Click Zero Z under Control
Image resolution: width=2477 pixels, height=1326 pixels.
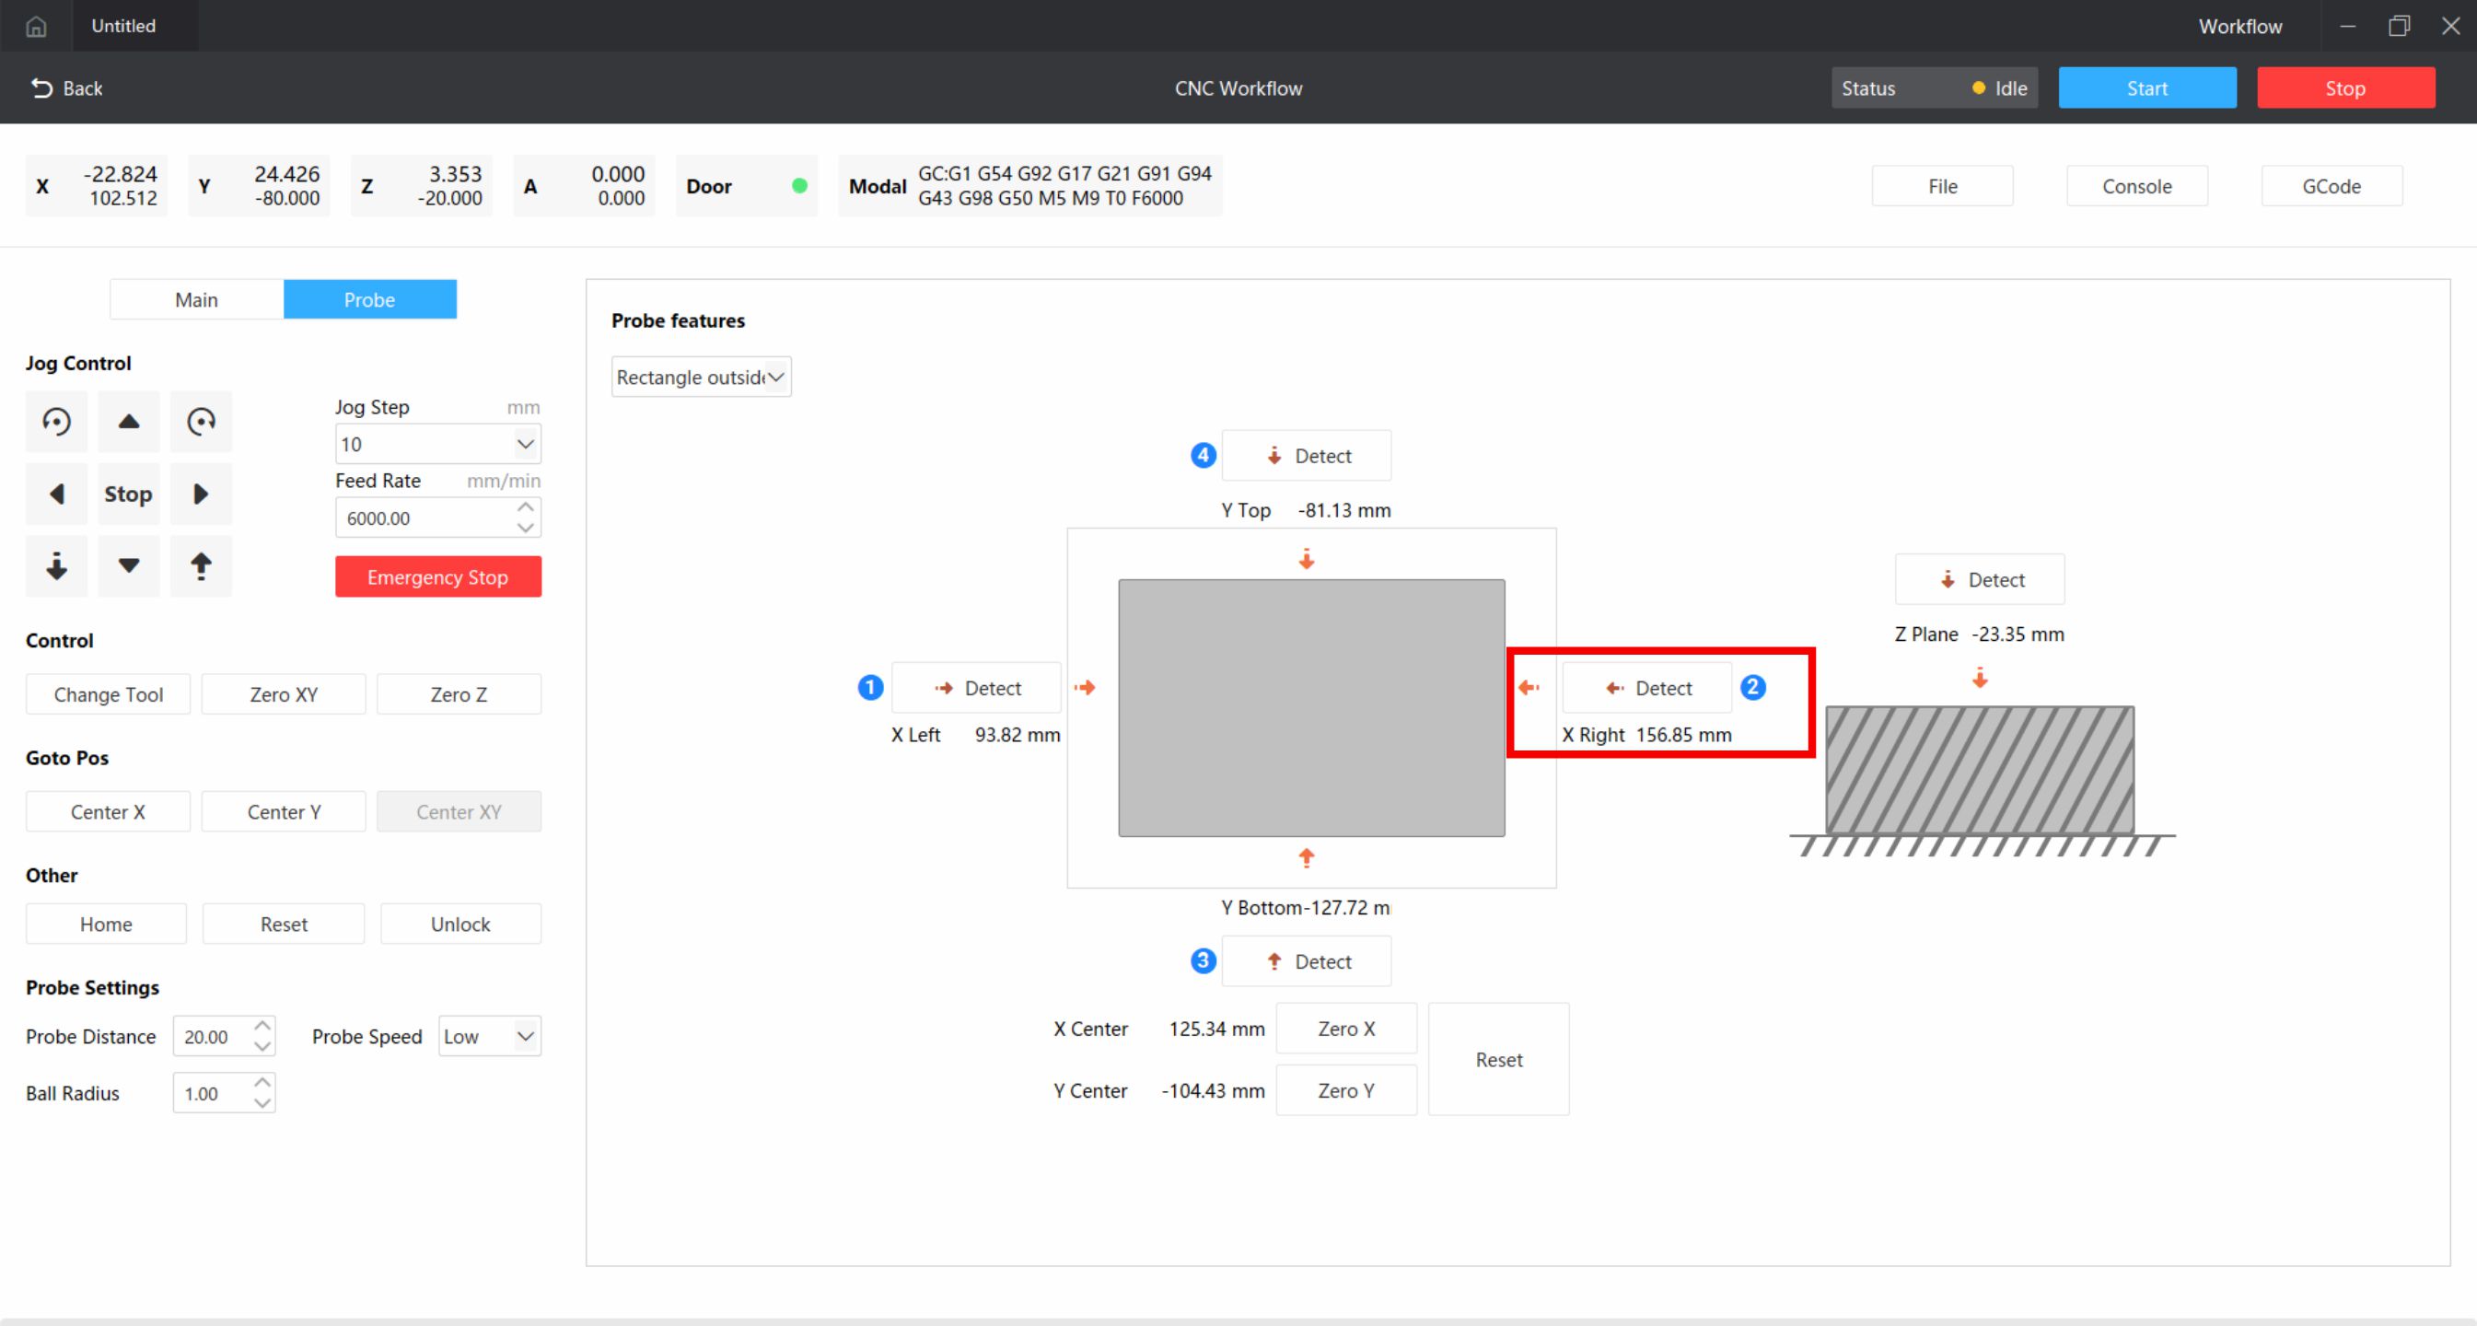459,693
